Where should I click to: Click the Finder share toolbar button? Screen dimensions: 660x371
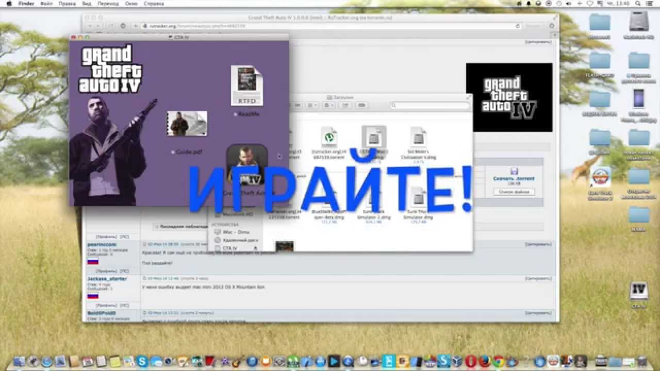click(345, 105)
